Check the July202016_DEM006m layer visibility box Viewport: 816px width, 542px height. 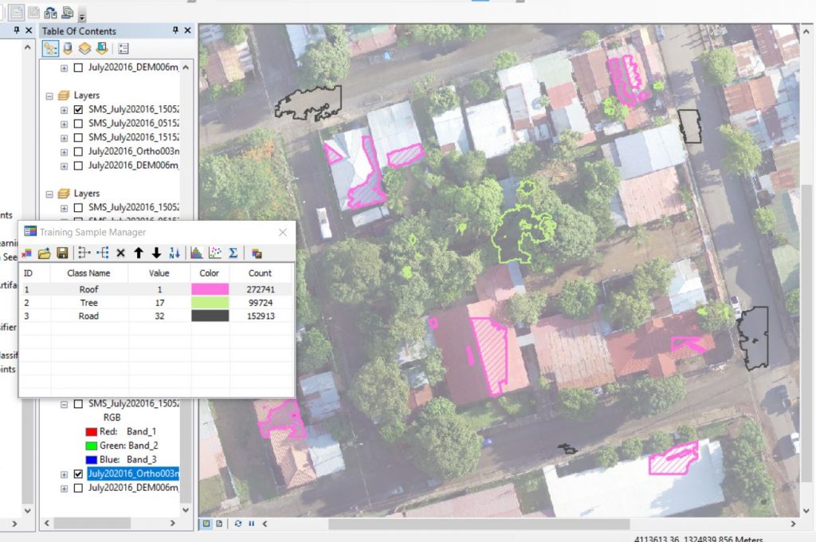[77, 68]
